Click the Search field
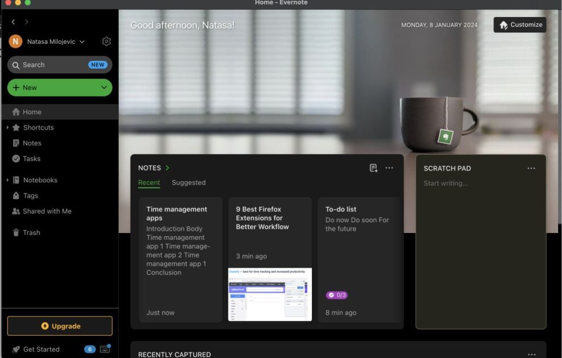 tap(54, 65)
